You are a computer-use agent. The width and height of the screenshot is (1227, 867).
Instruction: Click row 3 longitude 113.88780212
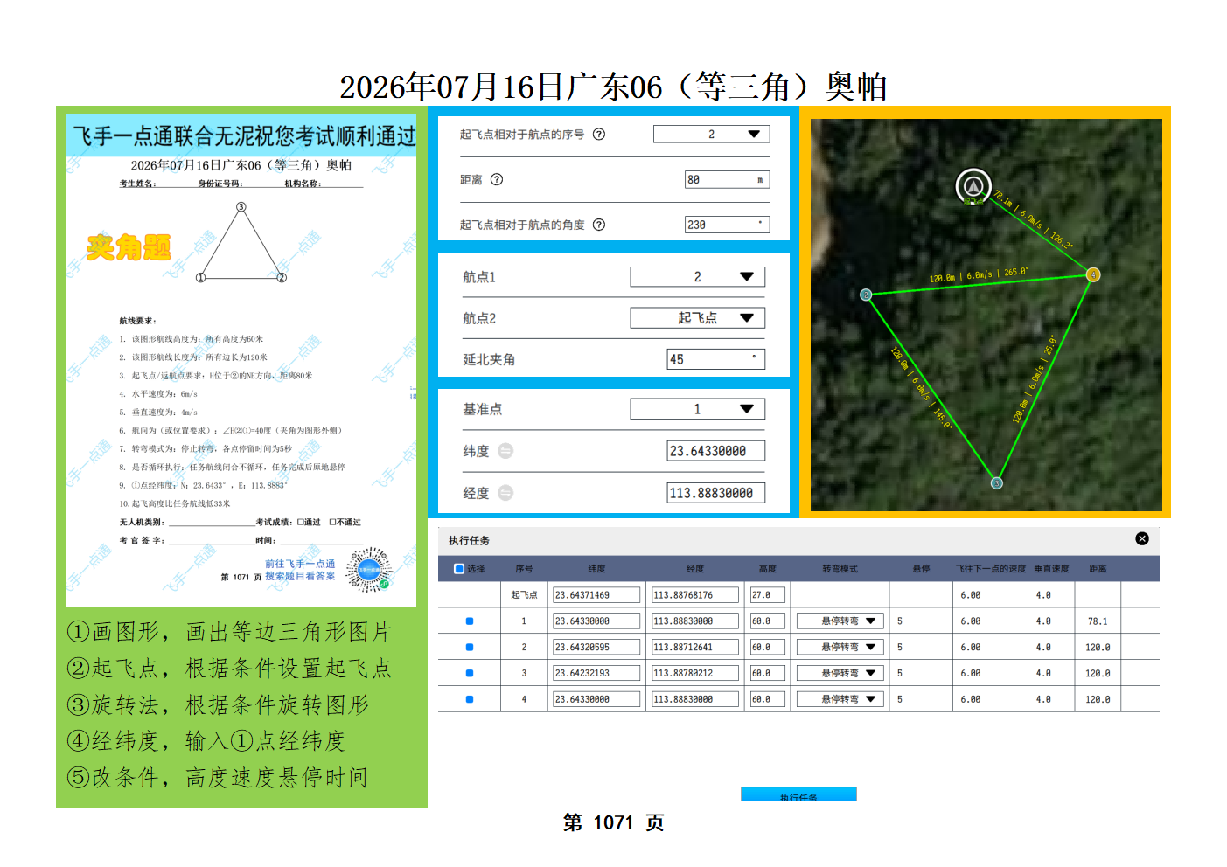pos(695,674)
